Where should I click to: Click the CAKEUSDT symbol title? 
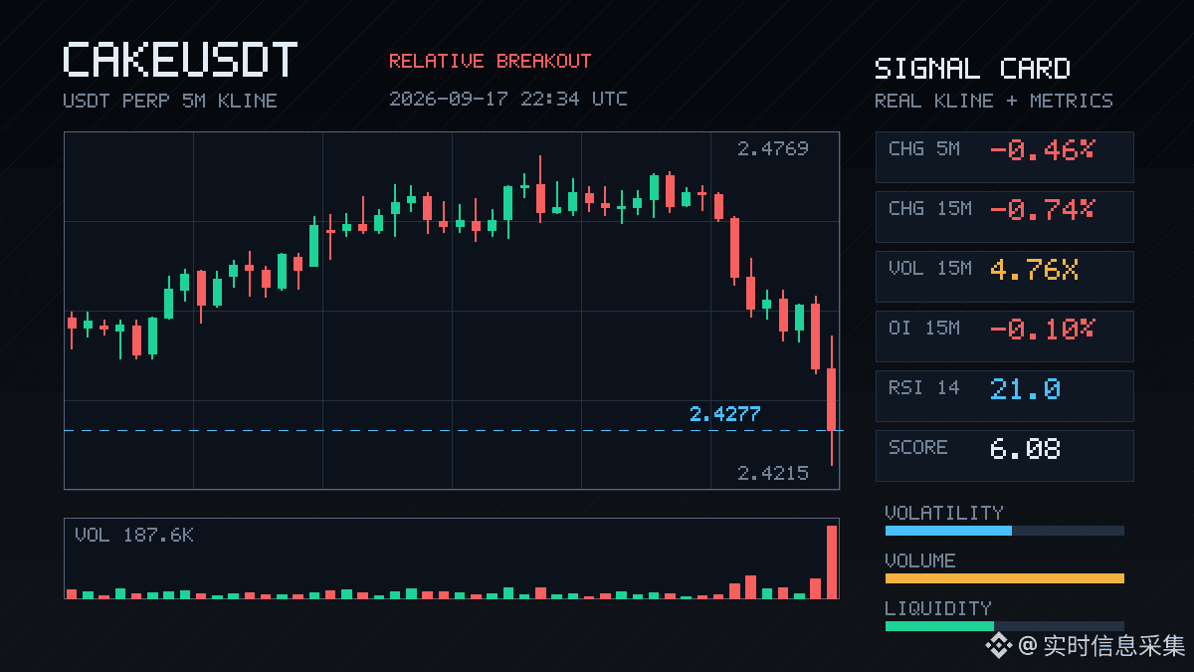180,61
